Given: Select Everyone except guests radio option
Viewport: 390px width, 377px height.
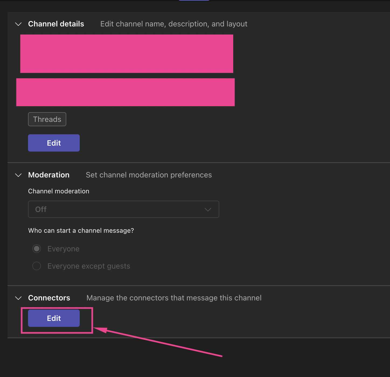Looking at the screenshot, I should click(37, 266).
